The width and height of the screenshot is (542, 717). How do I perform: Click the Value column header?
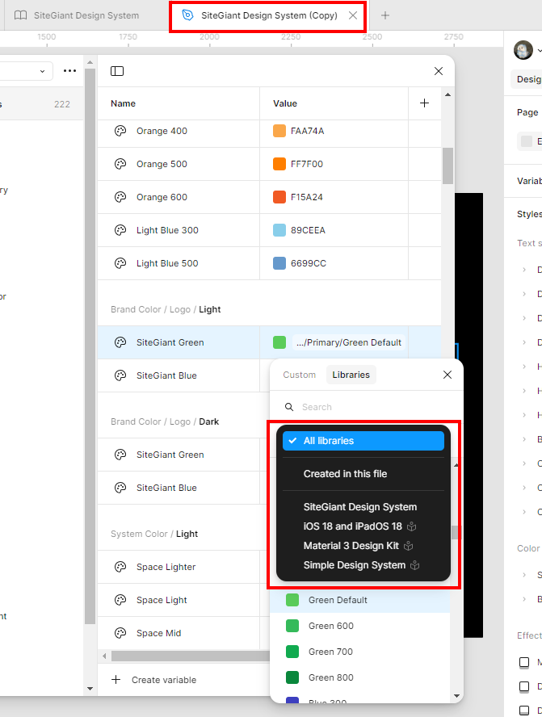click(x=285, y=103)
